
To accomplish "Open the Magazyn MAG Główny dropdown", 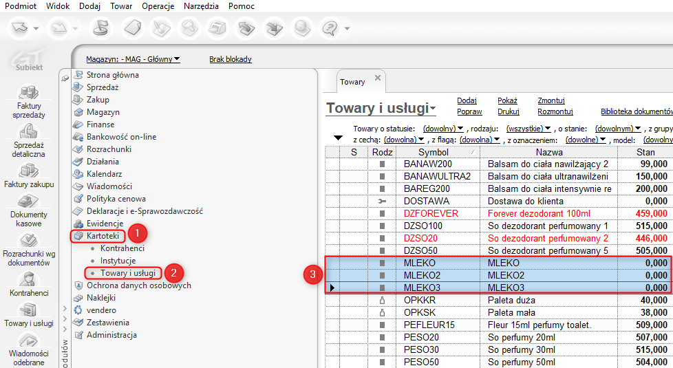I will (133, 59).
